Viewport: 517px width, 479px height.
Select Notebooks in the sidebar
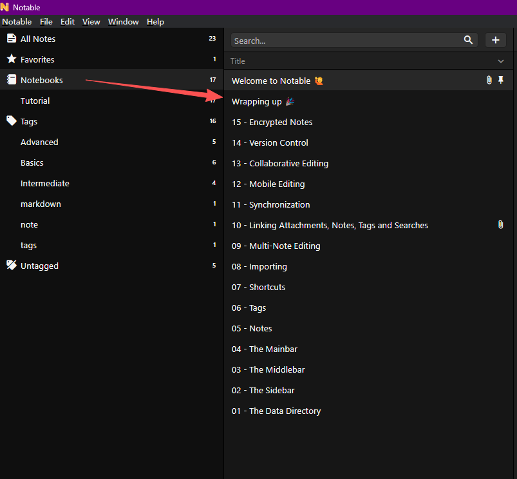[x=112, y=79]
